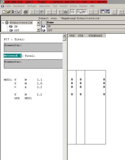This screenshot has width=125, height=160.
Task: Click the Save diskette icon
Action: click(19, 12)
